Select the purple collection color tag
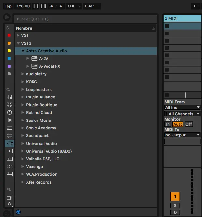 point(9,66)
